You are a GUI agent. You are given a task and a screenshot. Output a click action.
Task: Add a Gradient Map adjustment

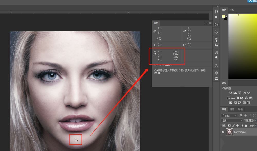click(x=249, y=103)
